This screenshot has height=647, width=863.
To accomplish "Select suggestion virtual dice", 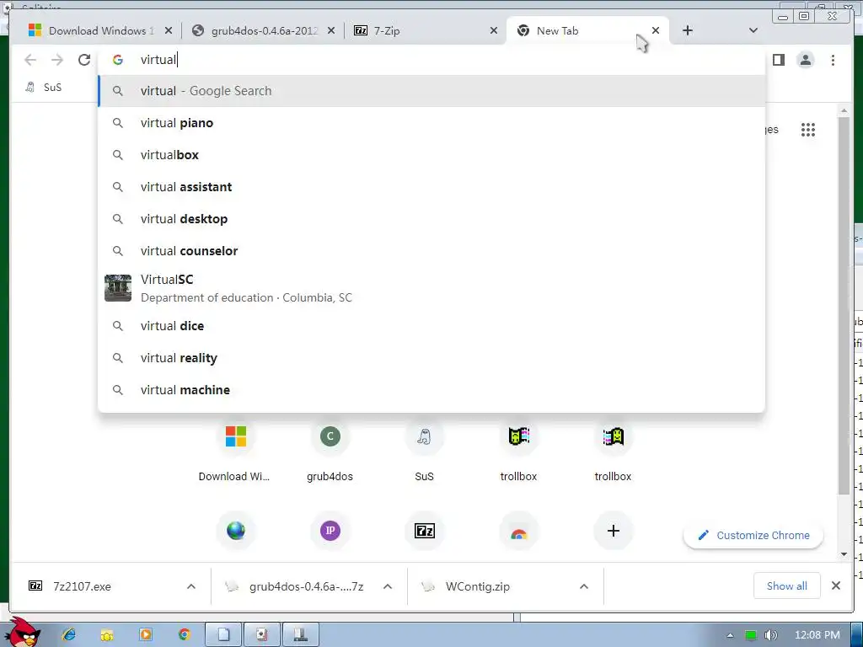I will coord(431,326).
